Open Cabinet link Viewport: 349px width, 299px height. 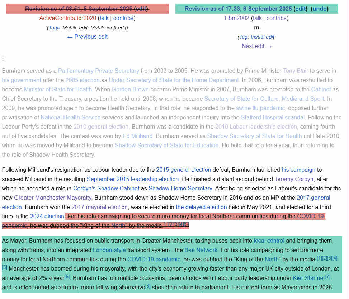321,89
